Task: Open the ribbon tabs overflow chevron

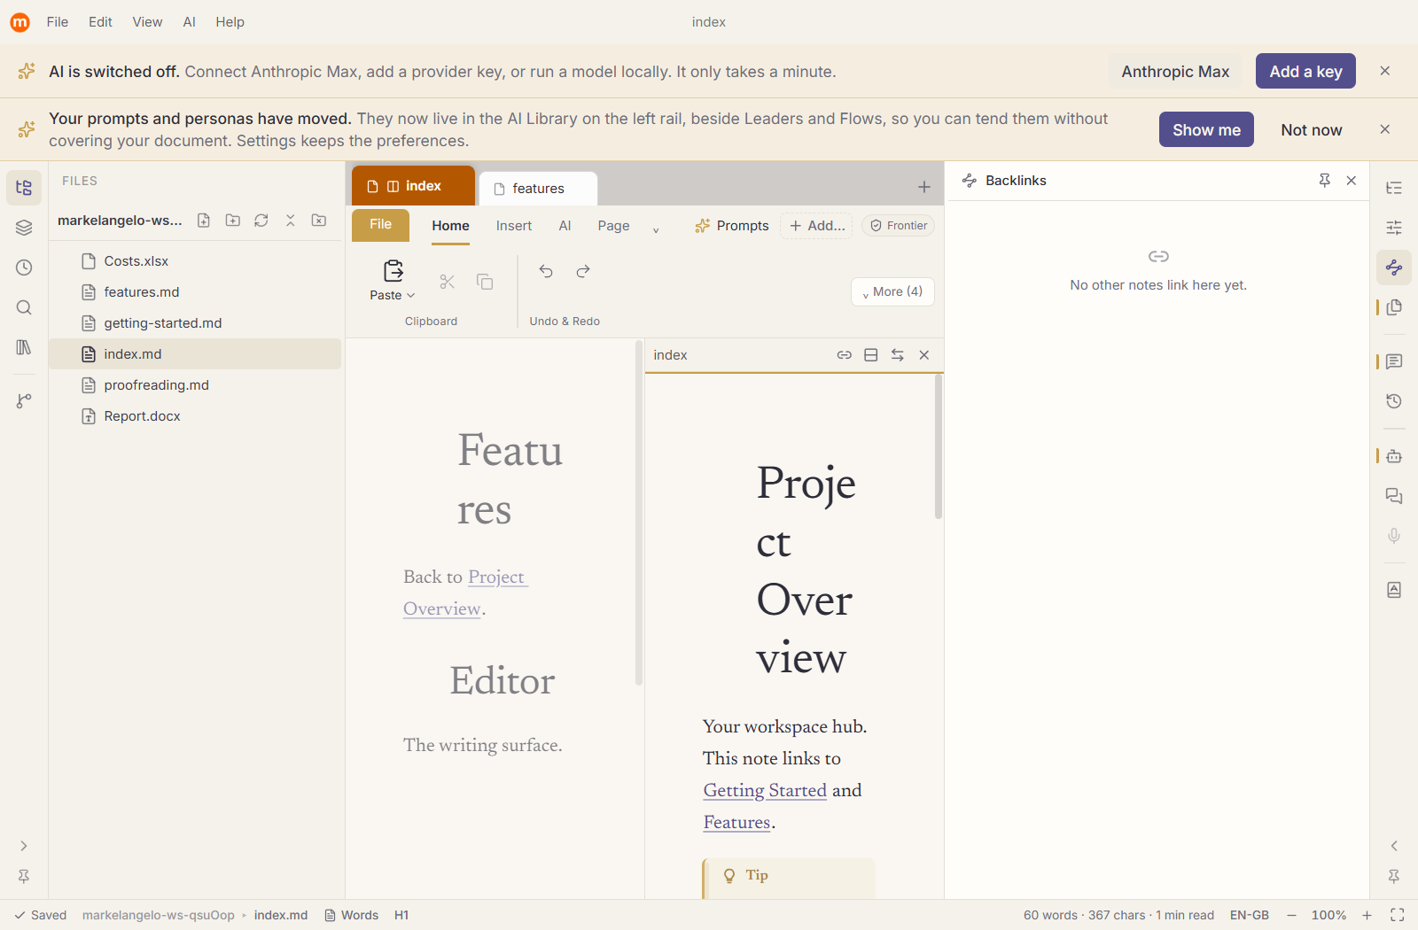Action: click(x=656, y=229)
